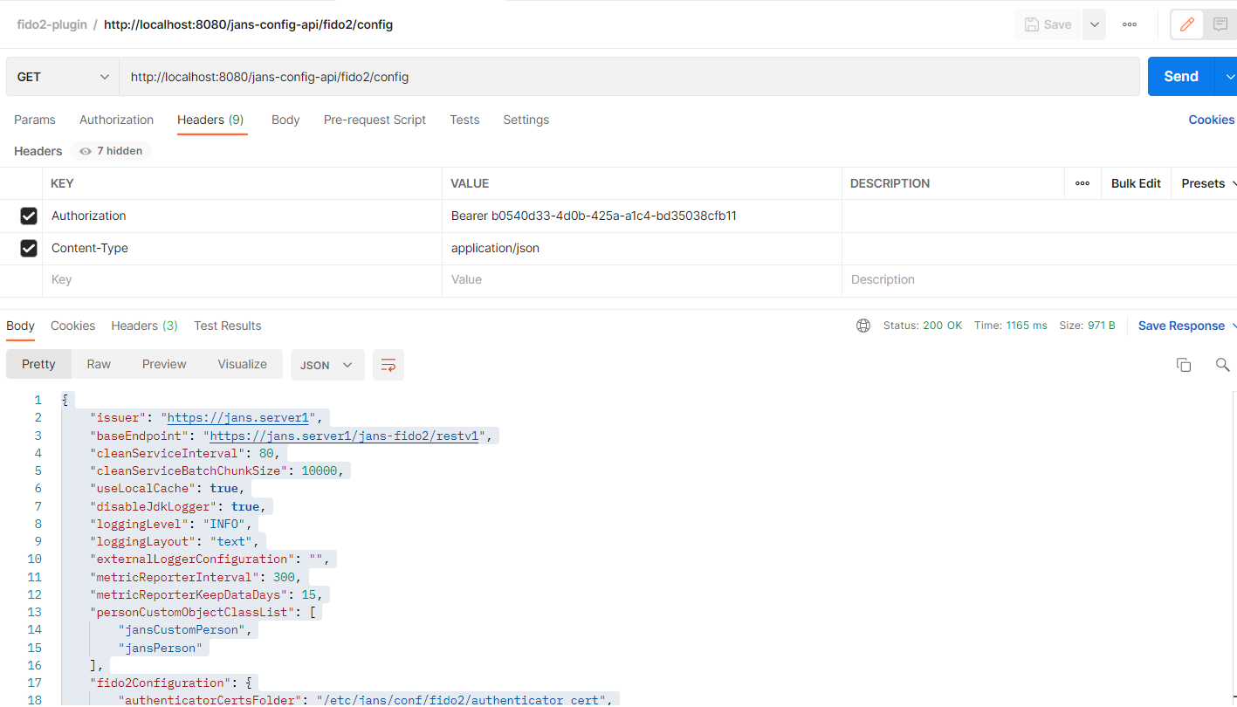Uncheck the Content-Type header row
1237x707 pixels.
[x=29, y=248]
